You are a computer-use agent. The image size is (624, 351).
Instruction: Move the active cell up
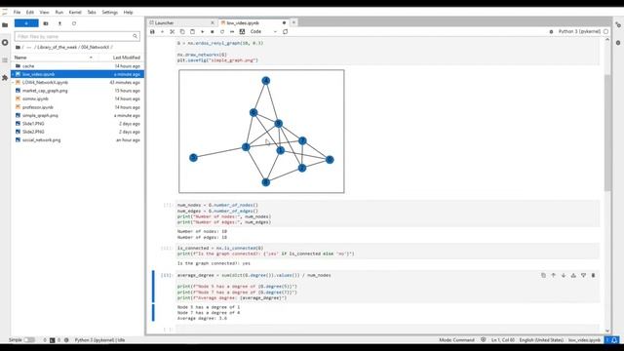tap(553, 275)
